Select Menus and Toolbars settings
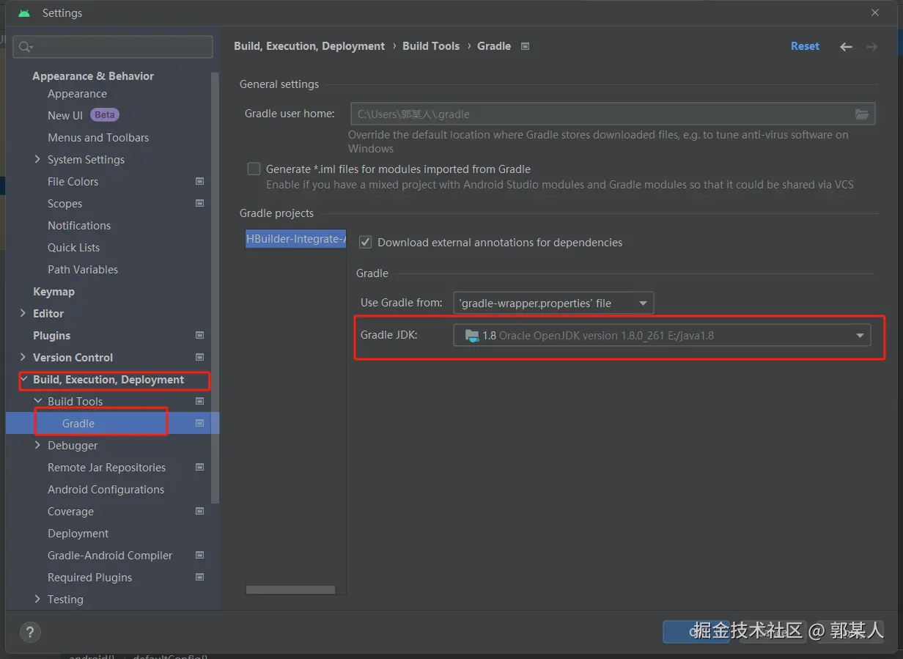This screenshot has width=903, height=659. coord(98,138)
